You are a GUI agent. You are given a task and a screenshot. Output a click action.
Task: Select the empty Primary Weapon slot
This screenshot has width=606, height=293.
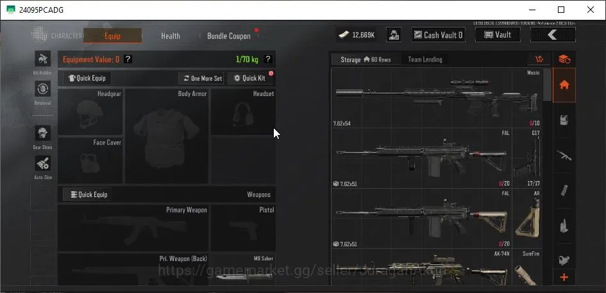pyautogui.click(x=133, y=228)
